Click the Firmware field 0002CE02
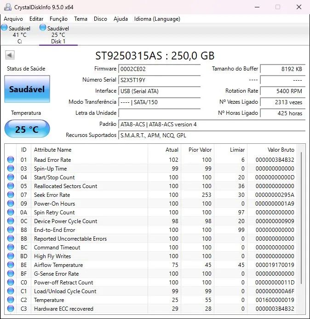 159,69
